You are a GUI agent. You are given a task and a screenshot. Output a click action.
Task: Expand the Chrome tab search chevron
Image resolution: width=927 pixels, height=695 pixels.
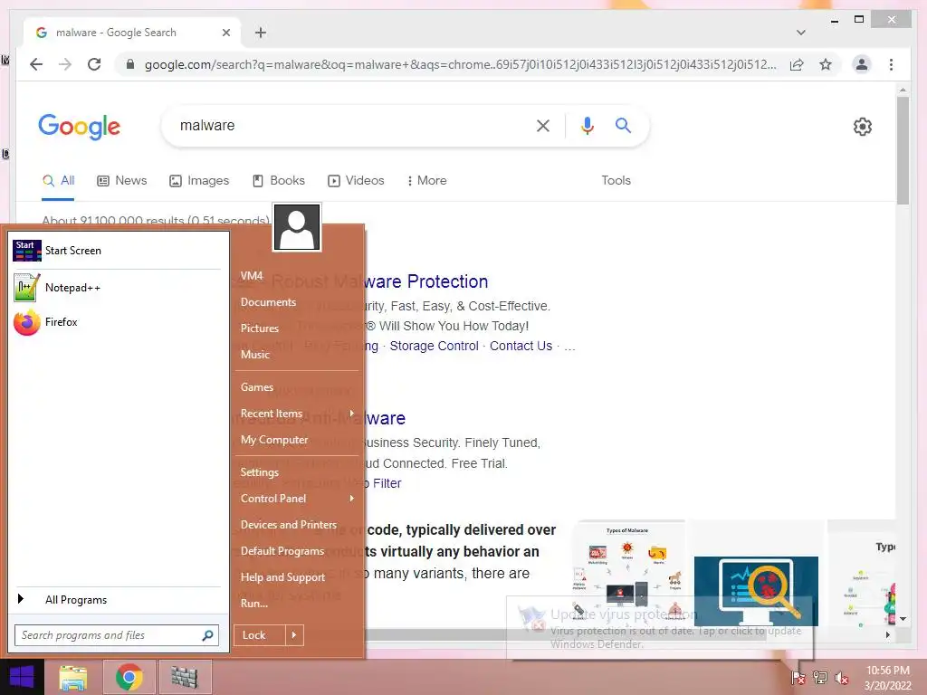click(801, 33)
